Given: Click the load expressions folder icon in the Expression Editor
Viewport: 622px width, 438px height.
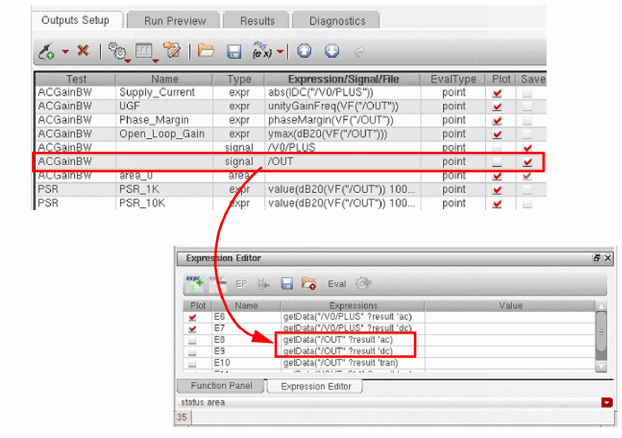Looking at the screenshot, I should [x=309, y=284].
